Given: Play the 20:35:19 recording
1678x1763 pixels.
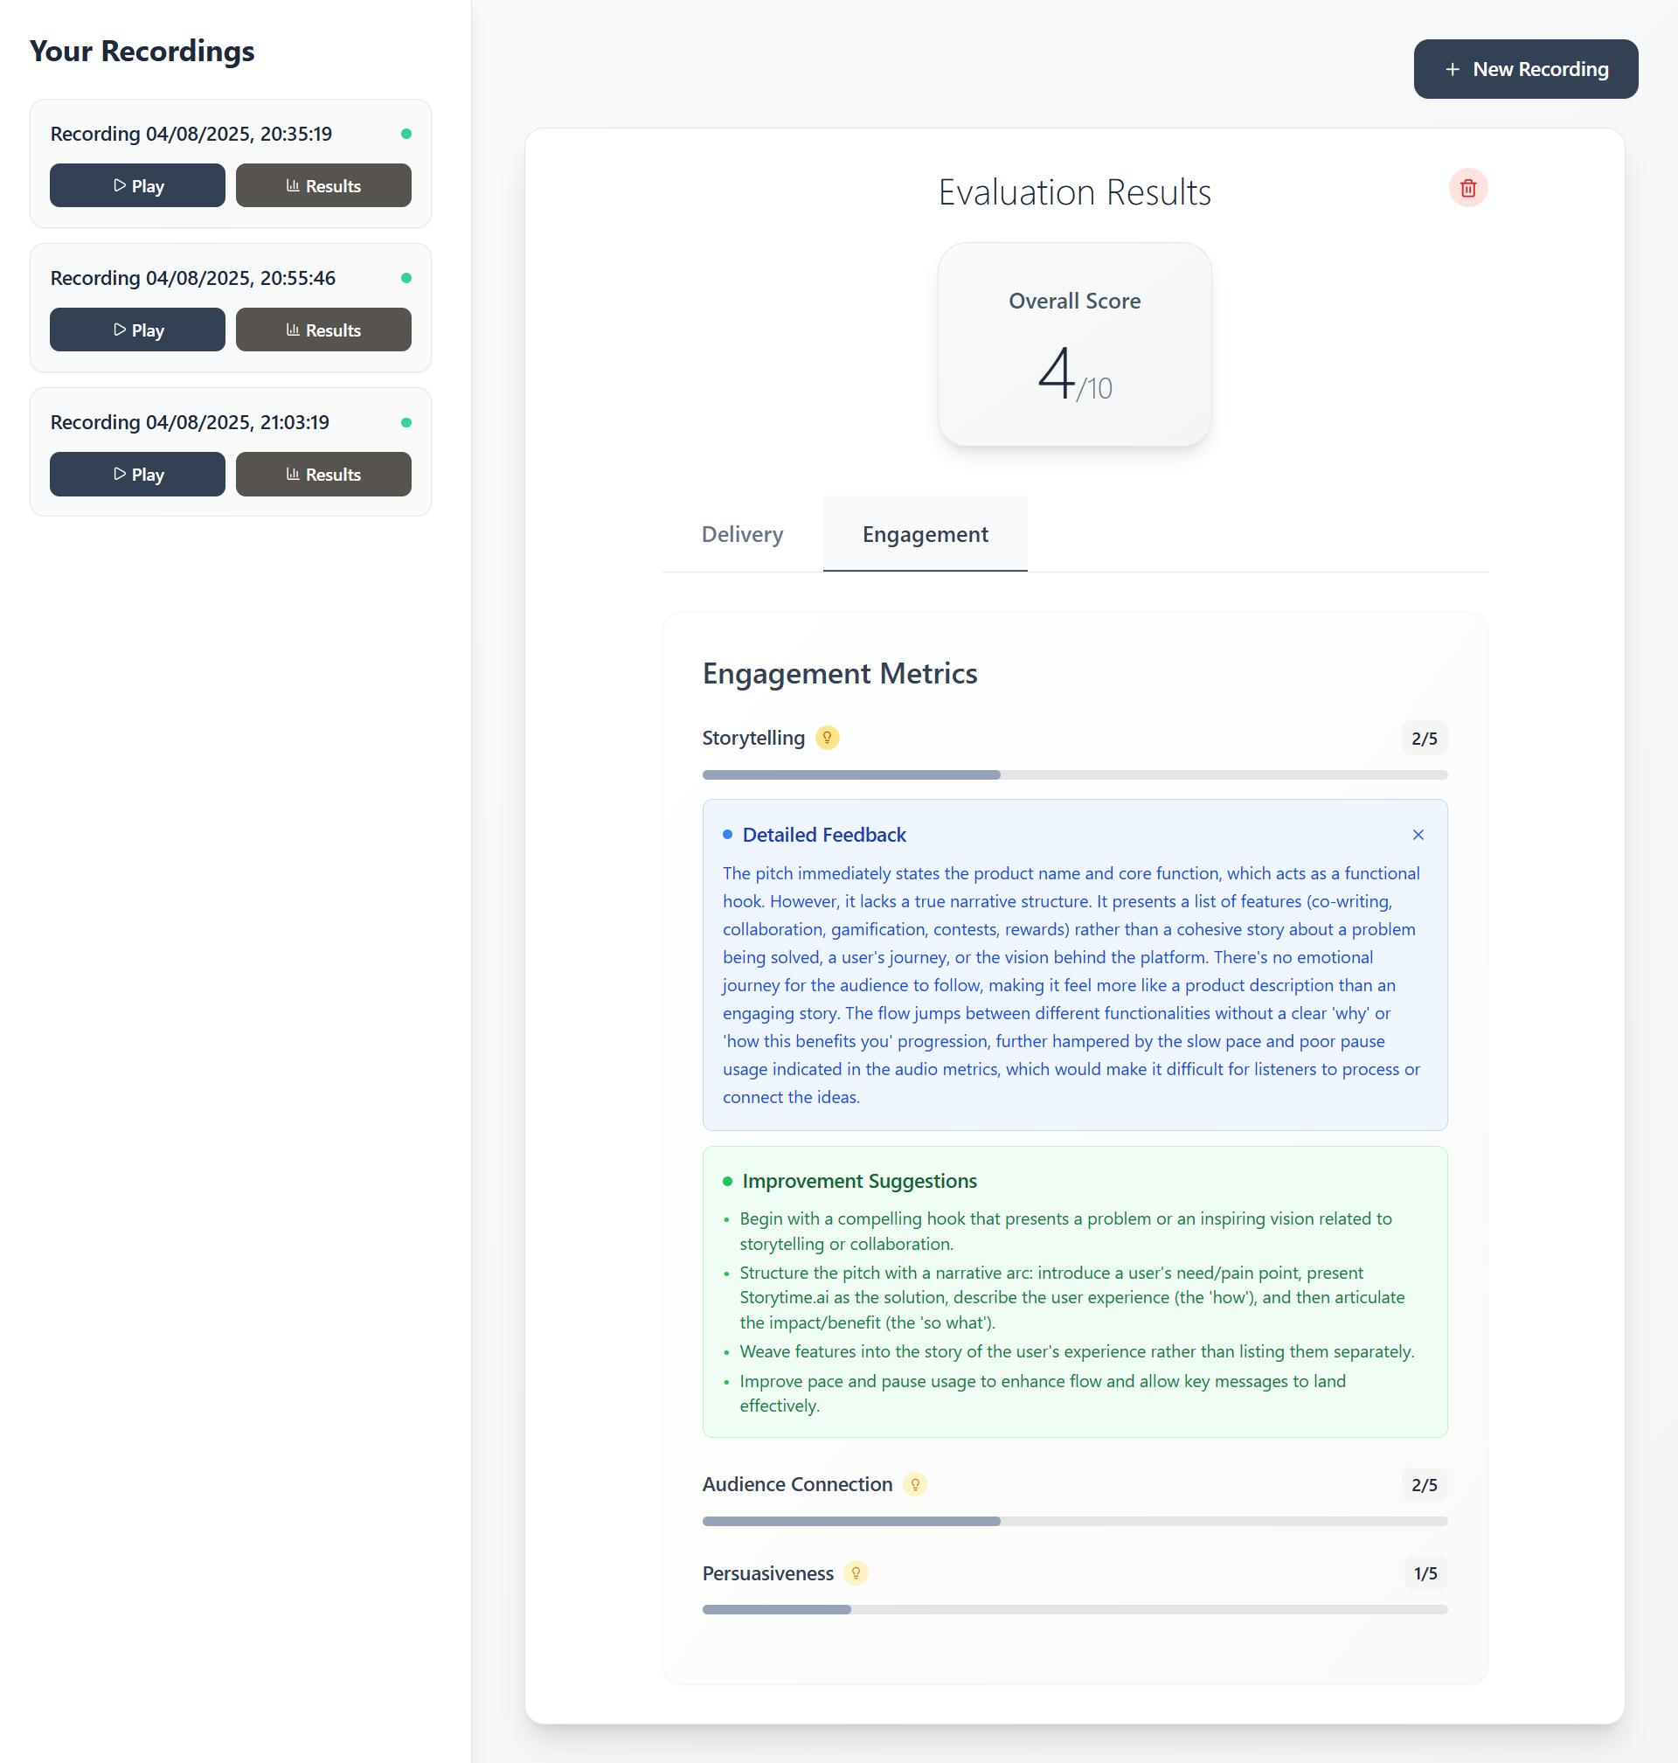Looking at the screenshot, I should pyautogui.click(x=138, y=186).
